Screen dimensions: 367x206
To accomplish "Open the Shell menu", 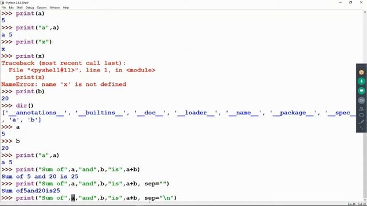I will click(19, 7).
